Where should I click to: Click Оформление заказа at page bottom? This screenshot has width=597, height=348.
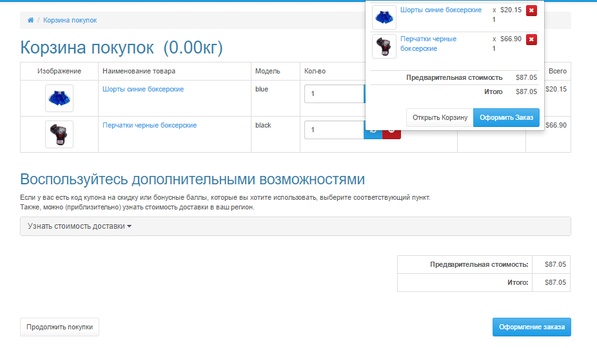[x=531, y=327]
